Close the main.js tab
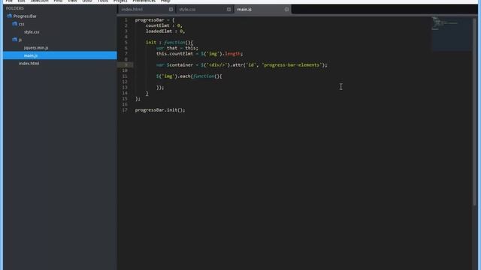Screen dimensions: 481x270 pyautogui.click(x=286, y=10)
